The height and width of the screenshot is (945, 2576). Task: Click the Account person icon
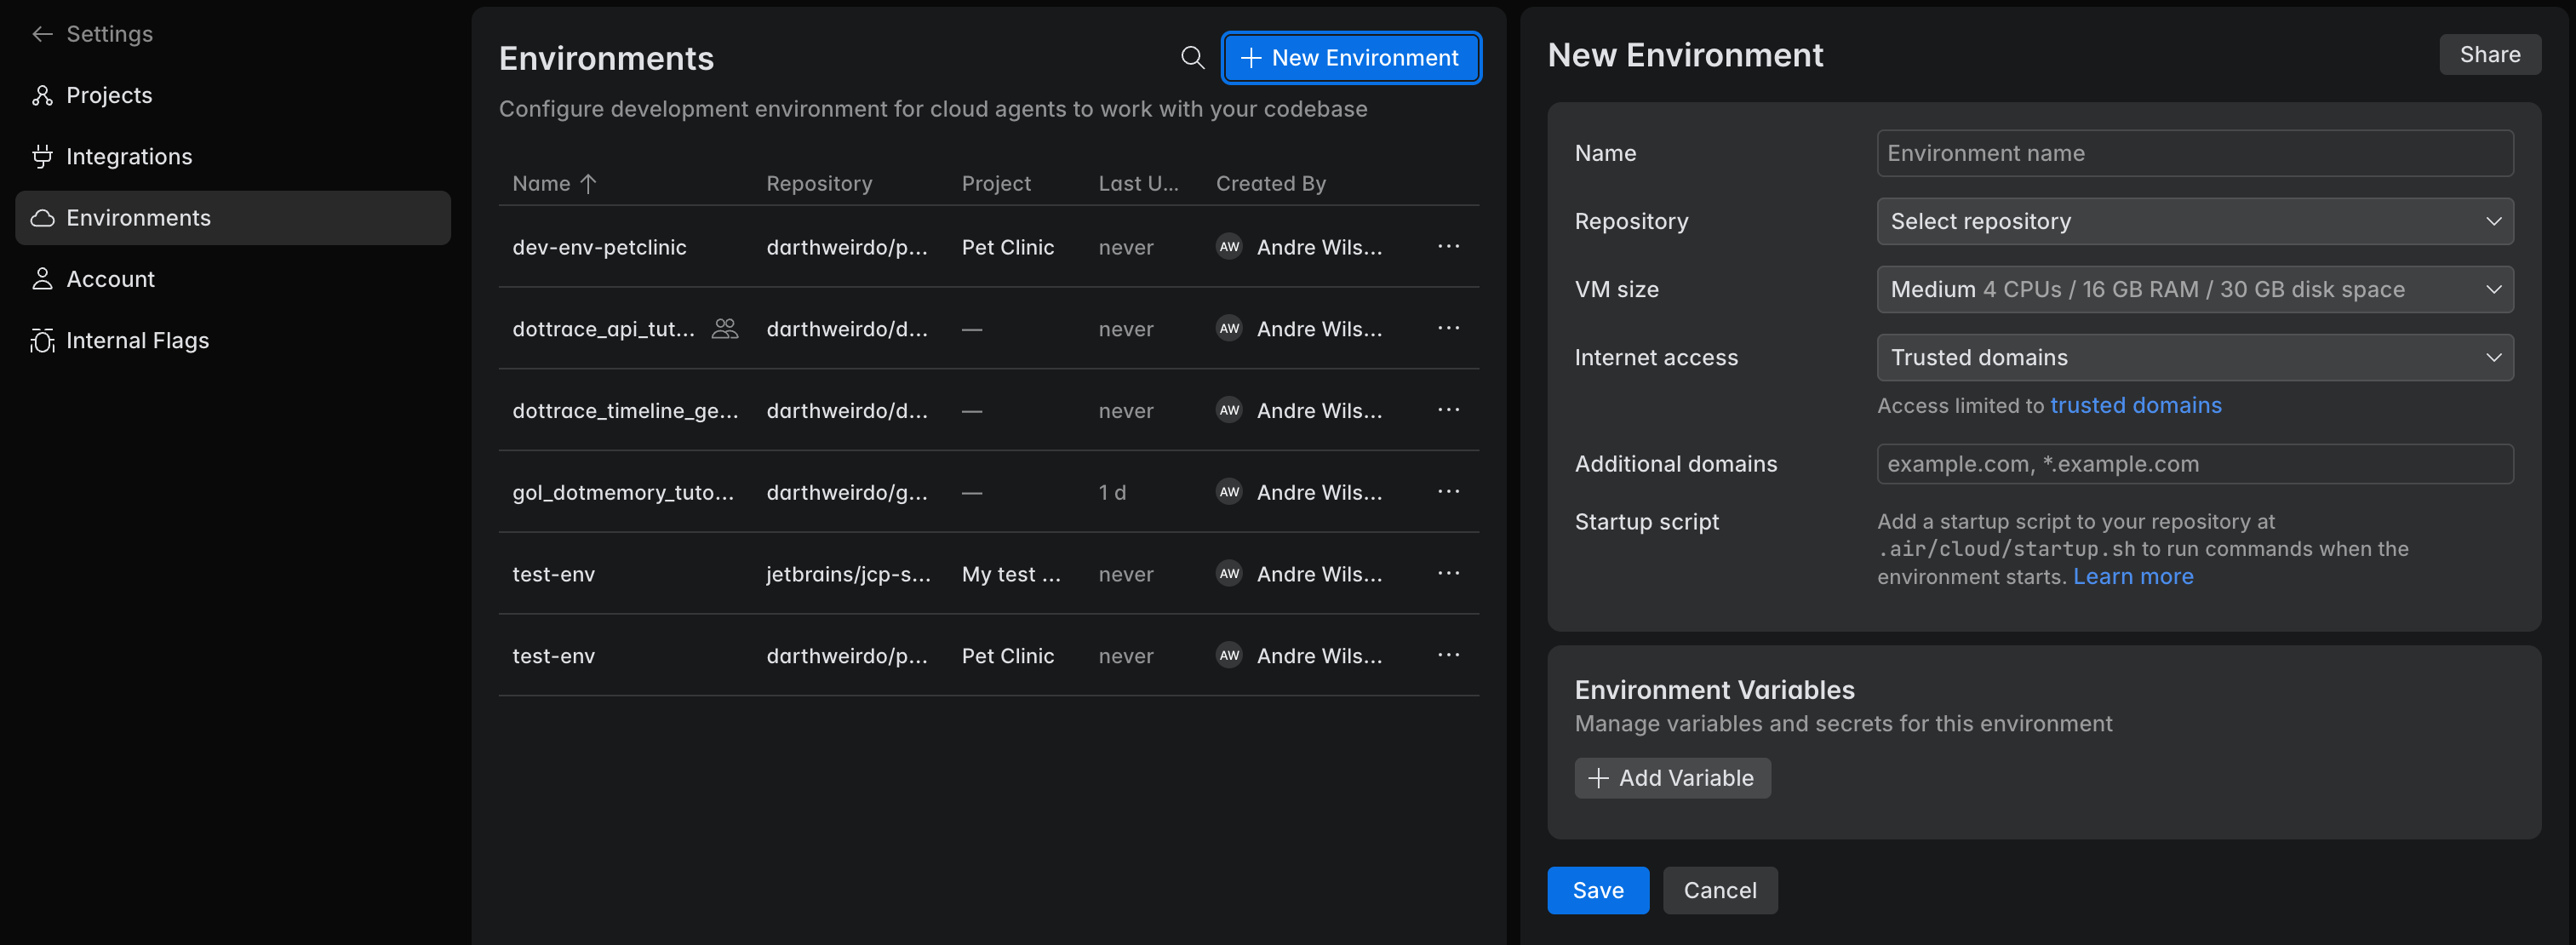pyautogui.click(x=42, y=279)
